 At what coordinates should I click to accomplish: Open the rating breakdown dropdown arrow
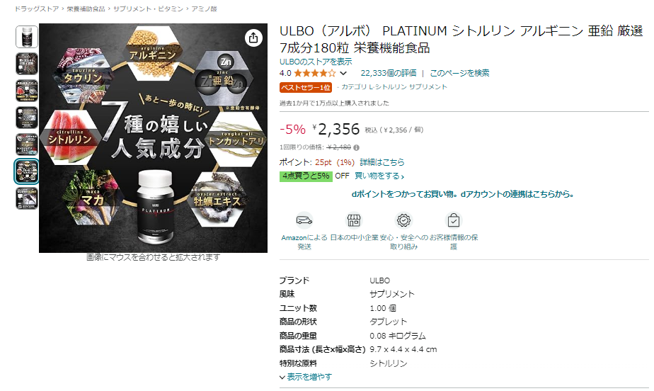343,74
